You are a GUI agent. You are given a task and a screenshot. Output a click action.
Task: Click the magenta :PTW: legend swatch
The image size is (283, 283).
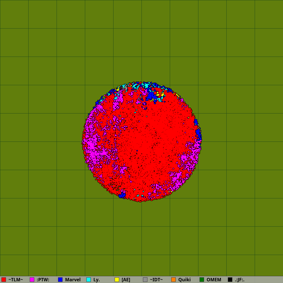(x=32, y=280)
